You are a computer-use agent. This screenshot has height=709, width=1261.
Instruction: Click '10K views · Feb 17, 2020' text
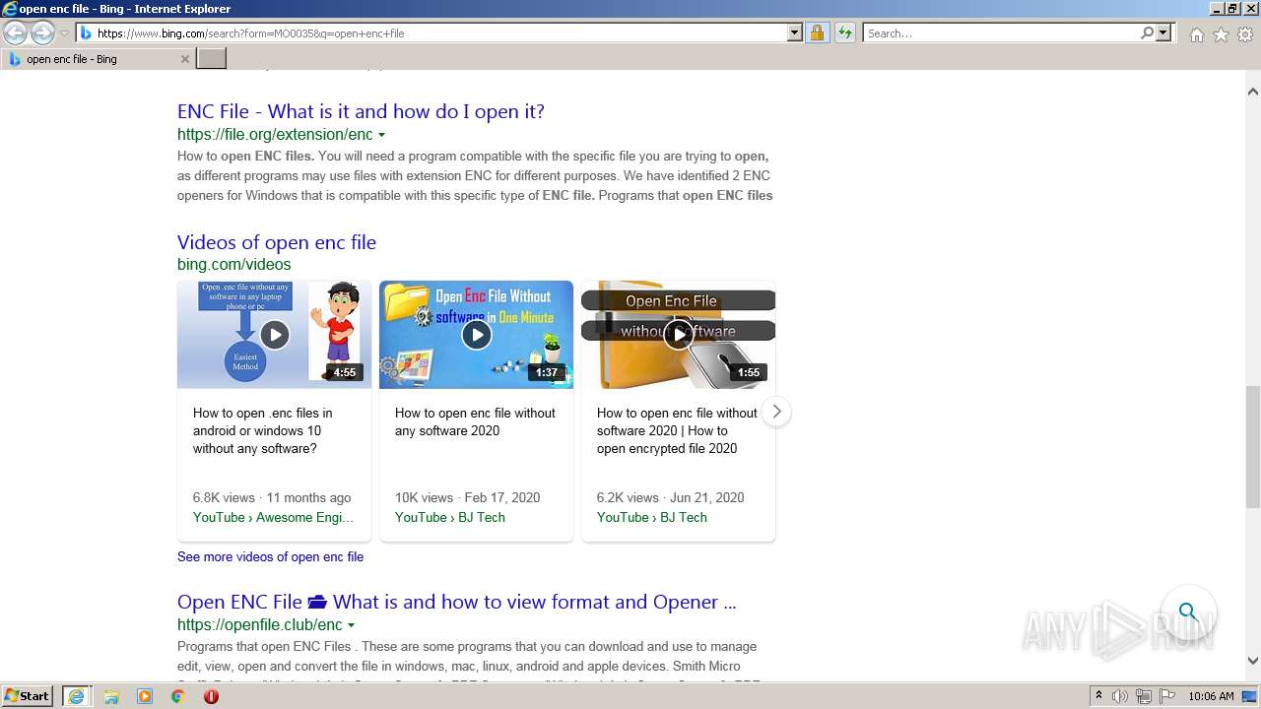[x=468, y=498]
